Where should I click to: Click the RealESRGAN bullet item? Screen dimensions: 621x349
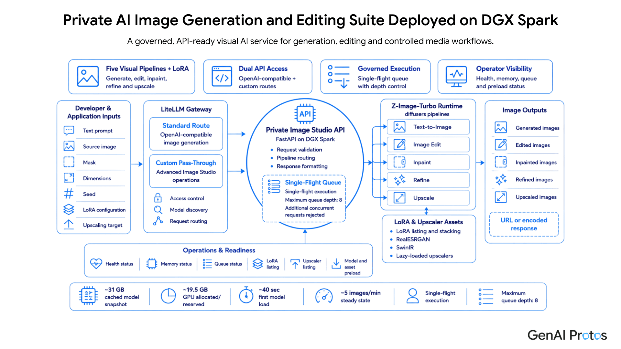413,239
